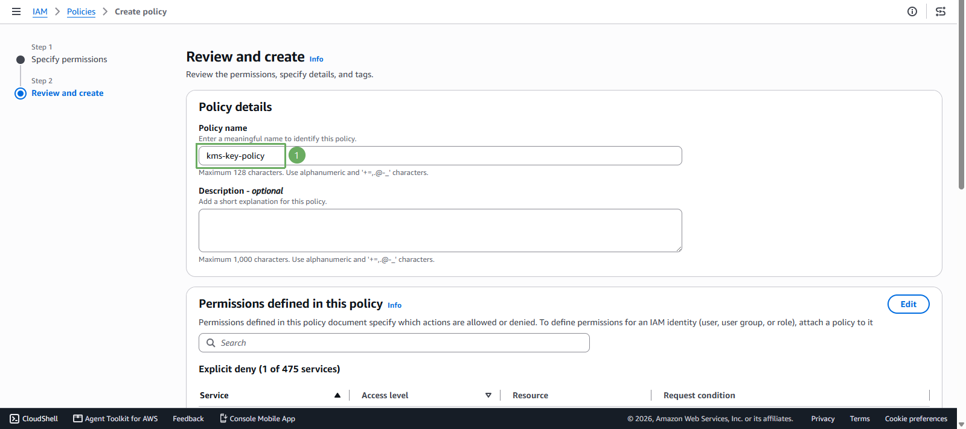Open Info link beside Review and create

(x=316, y=59)
